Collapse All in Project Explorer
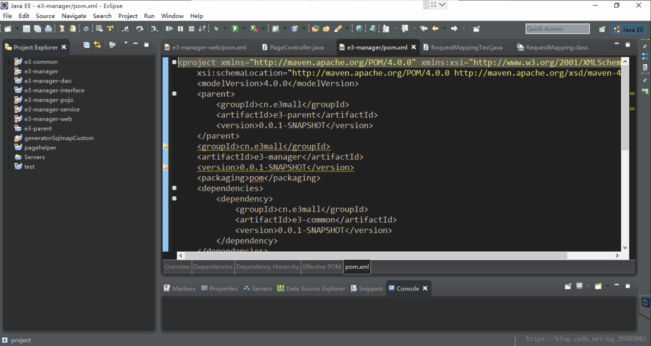651x346 pixels. coord(86,45)
